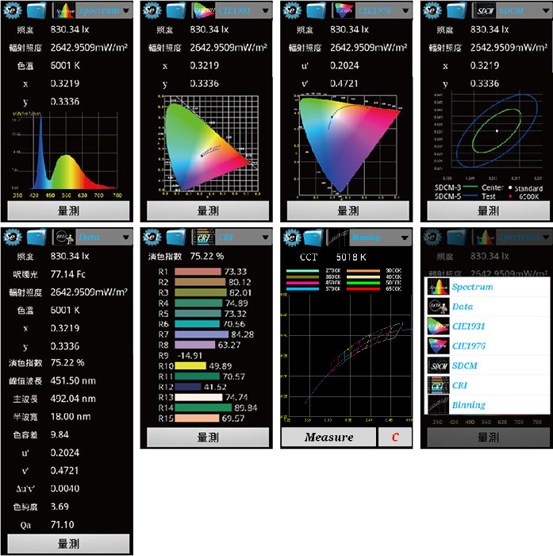Click the SDCM ellipse plot
Viewport: 553px width, 556px height.
coord(489,135)
